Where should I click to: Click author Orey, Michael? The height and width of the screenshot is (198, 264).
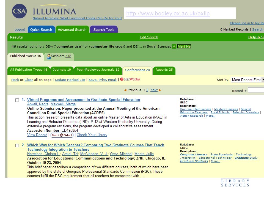coord(121,154)
